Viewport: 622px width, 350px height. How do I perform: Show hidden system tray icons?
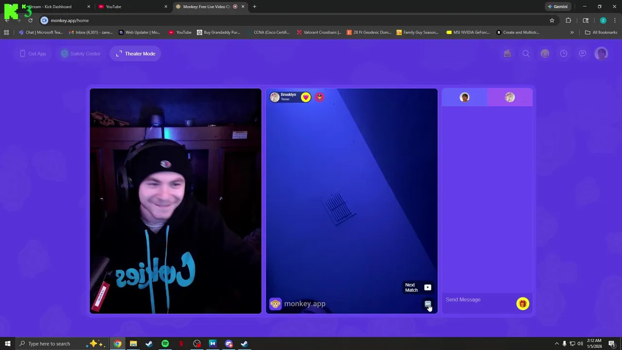click(x=557, y=344)
